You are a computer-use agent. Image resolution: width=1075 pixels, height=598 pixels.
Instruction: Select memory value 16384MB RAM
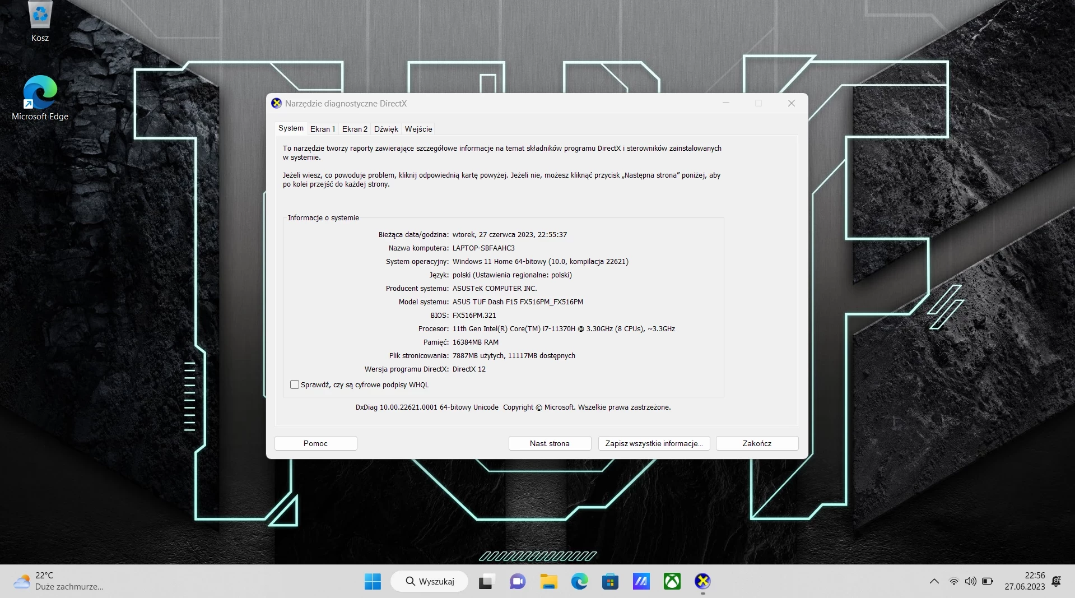(476, 342)
